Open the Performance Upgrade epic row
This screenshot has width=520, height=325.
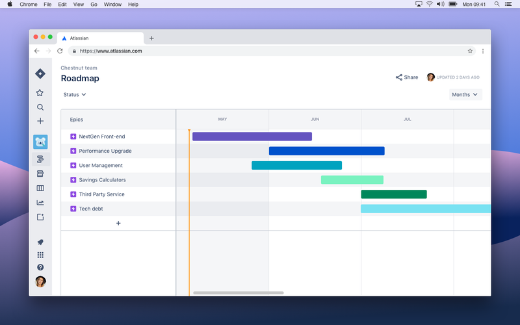[x=118, y=151]
